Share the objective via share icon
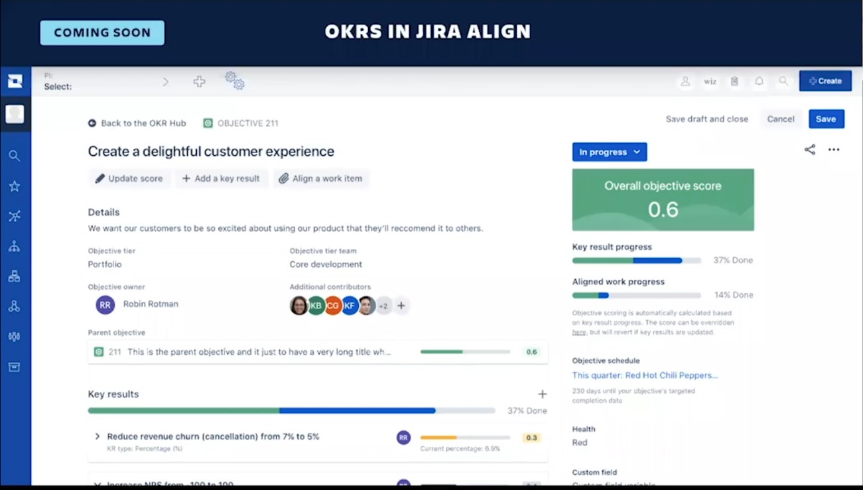This screenshot has width=863, height=490. 810,150
